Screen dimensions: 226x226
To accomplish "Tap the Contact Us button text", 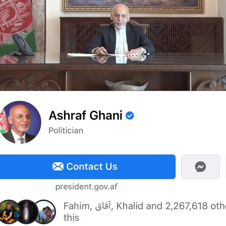I will [x=92, y=167].
